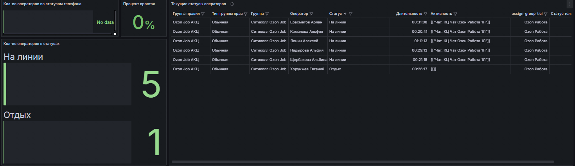Sort table by Оператор header
575x166 pixels.
(299, 14)
